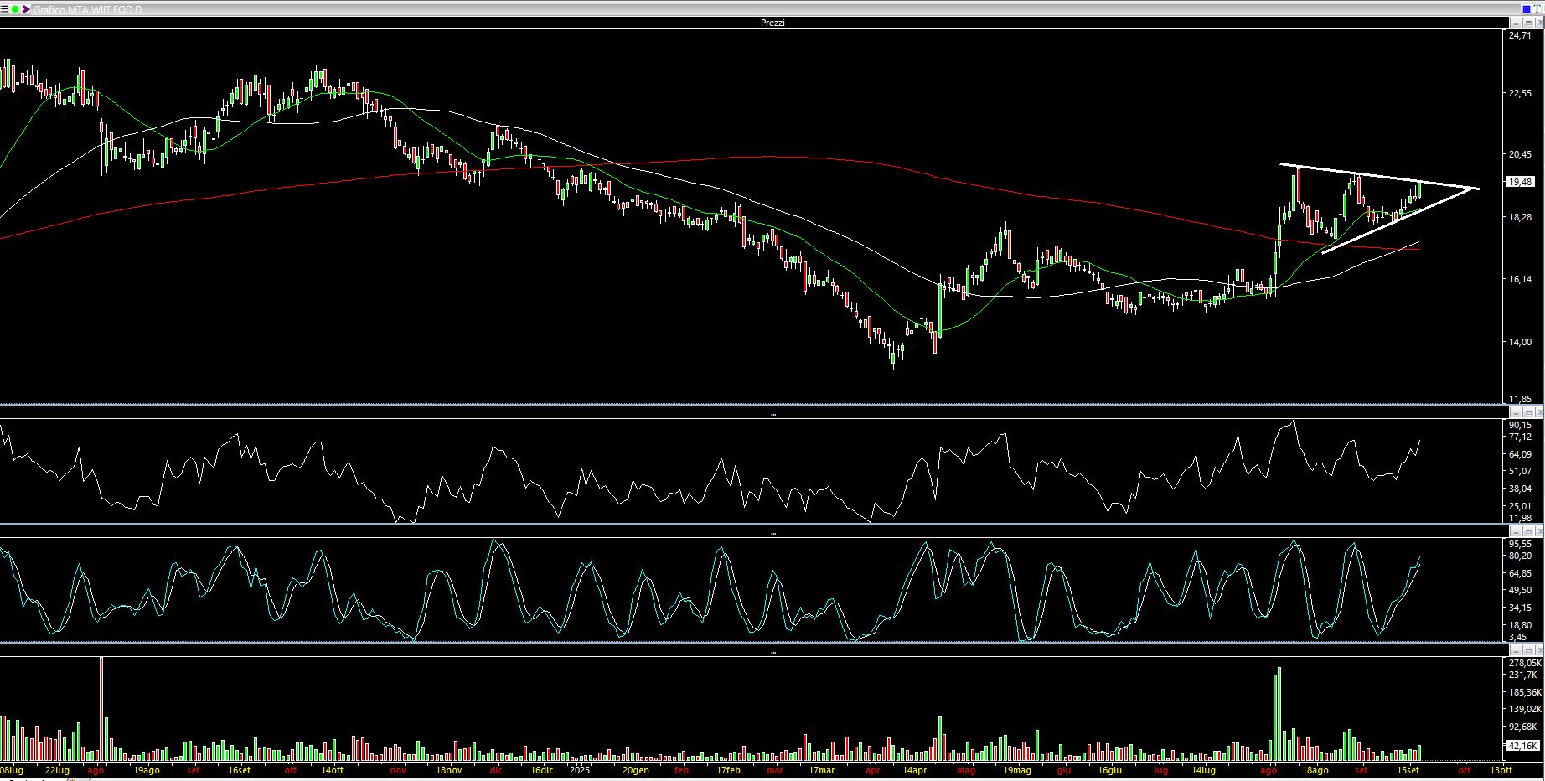The height and width of the screenshot is (781, 1545).
Task: Open the hamburger menu in the title bar
Action: (x=5, y=9)
